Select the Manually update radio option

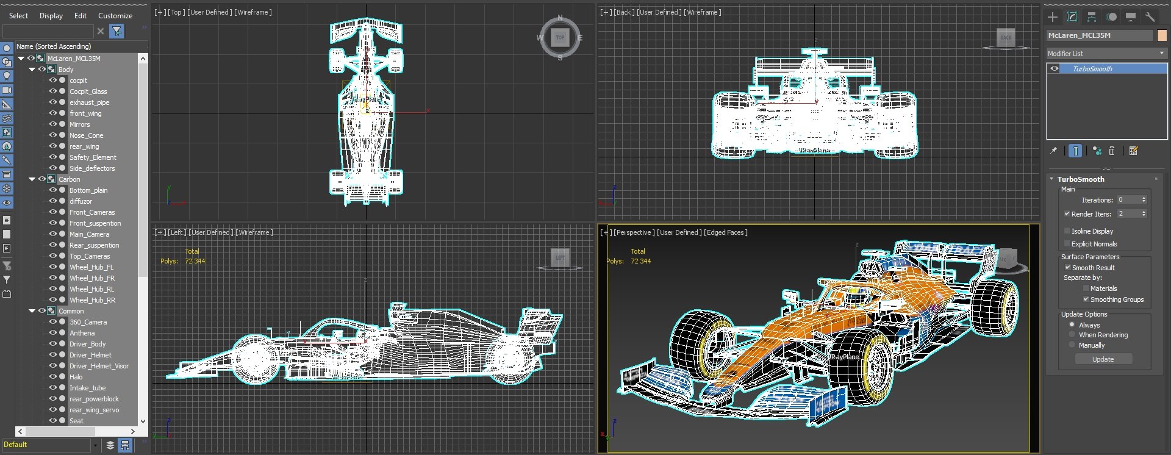1072,345
